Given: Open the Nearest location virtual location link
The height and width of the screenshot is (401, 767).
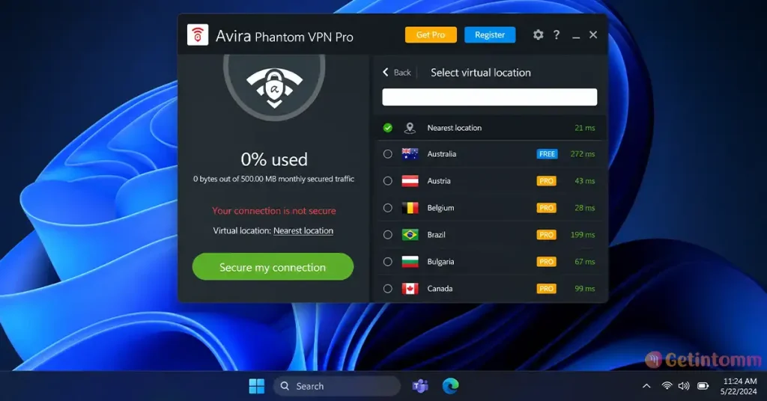Looking at the screenshot, I should (303, 230).
